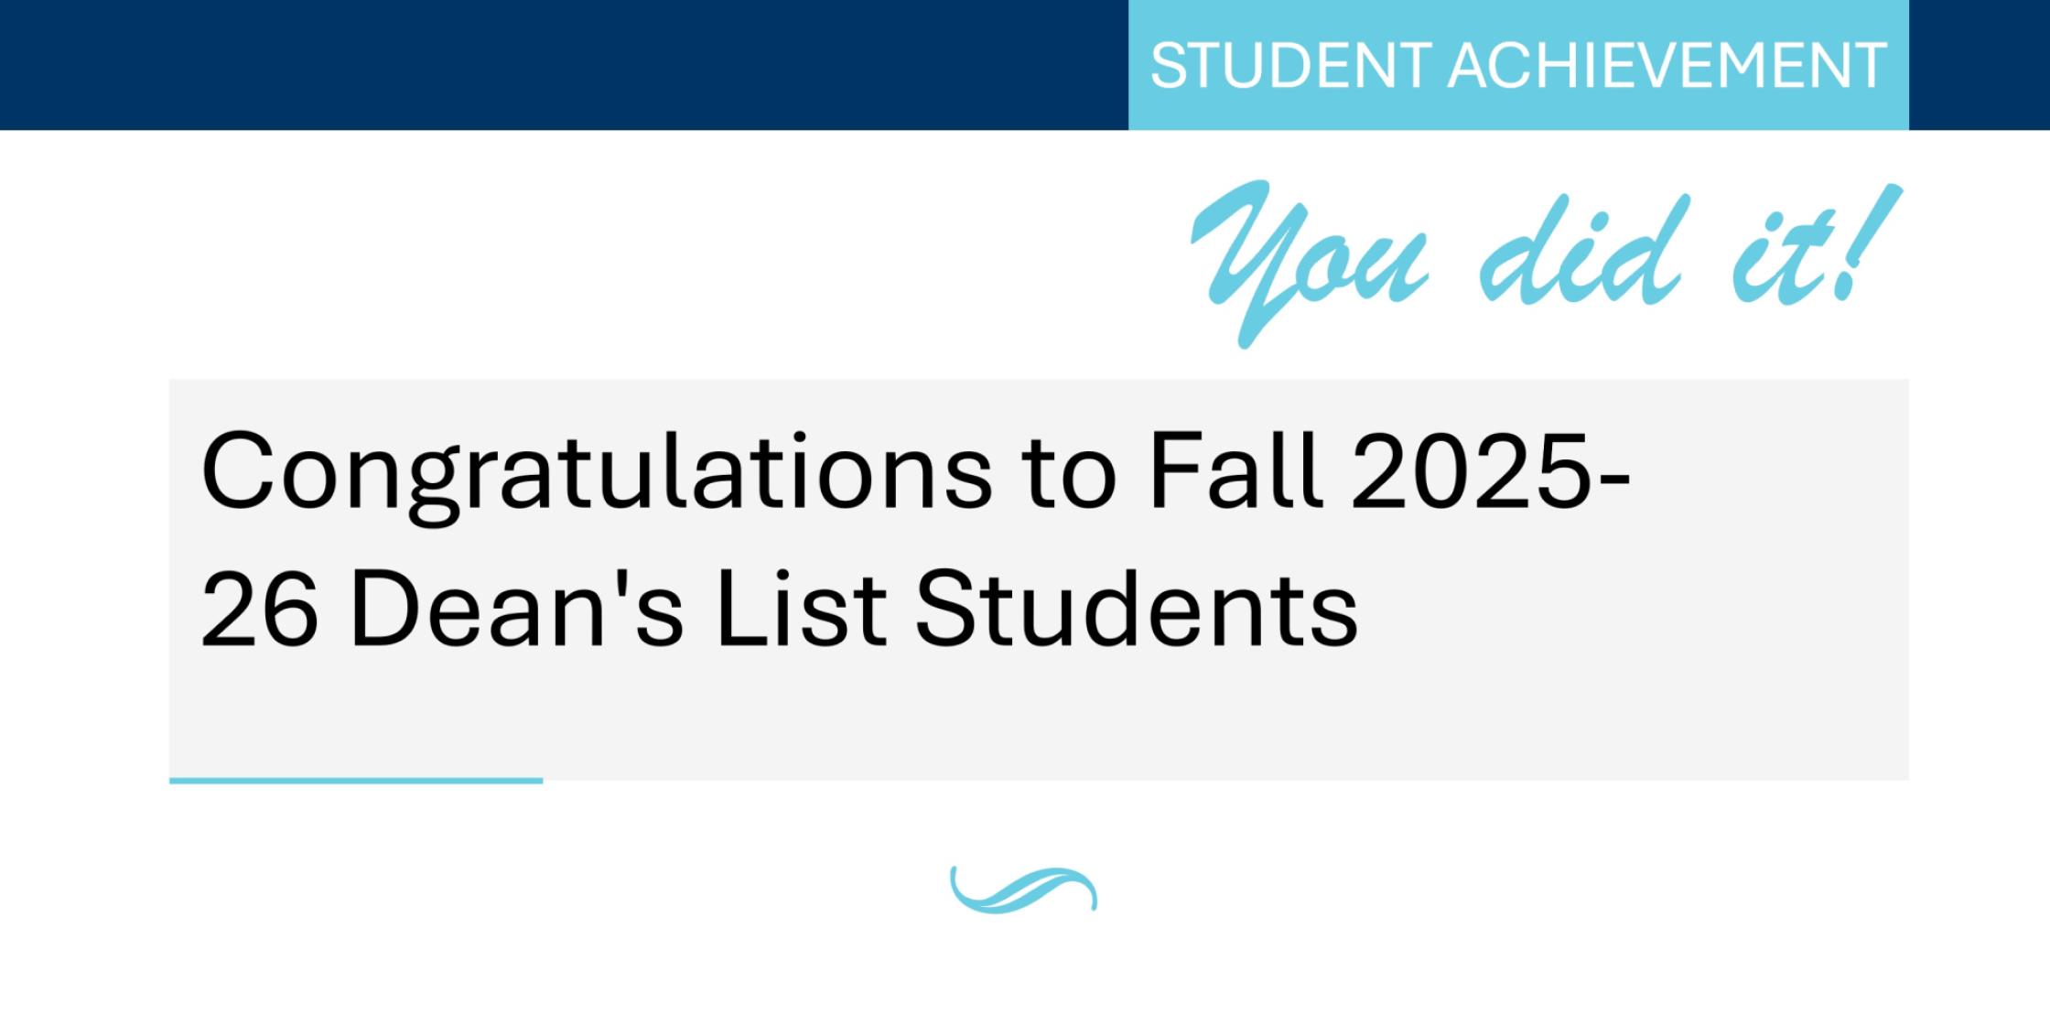This screenshot has height=1025, width=2050.
Task: Click the decorative blue swirl icon
Action: tap(1023, 890)
